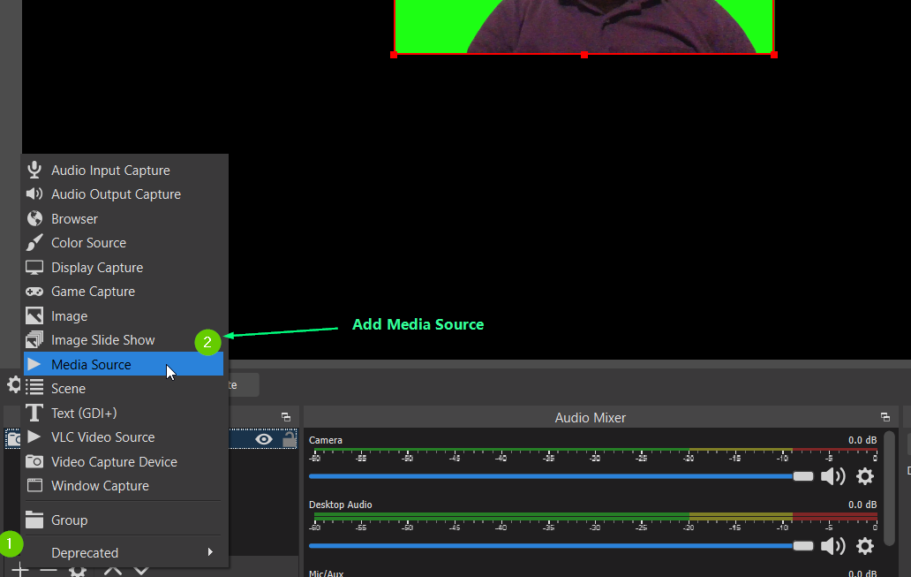Click the gear icon on the left edge

click(13, 384)
